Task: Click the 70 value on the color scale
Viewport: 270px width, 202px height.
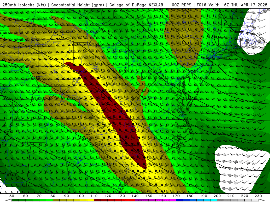Action: point(39,196)
